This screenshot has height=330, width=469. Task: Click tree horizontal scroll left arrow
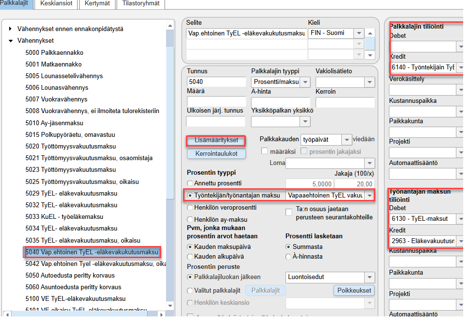(7, 314)
